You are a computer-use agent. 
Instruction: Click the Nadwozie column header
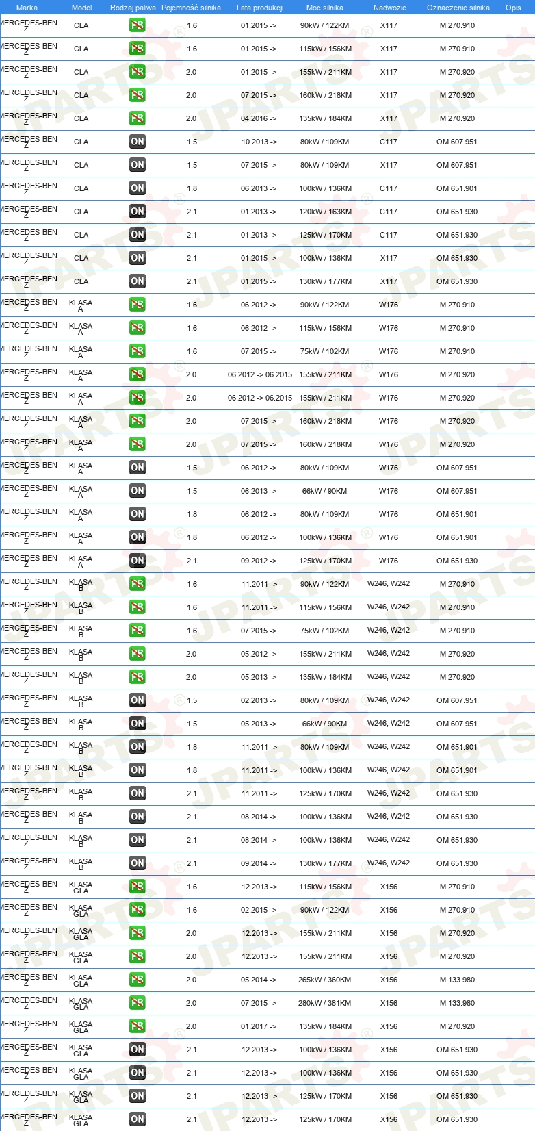click(x=390, y=8)
